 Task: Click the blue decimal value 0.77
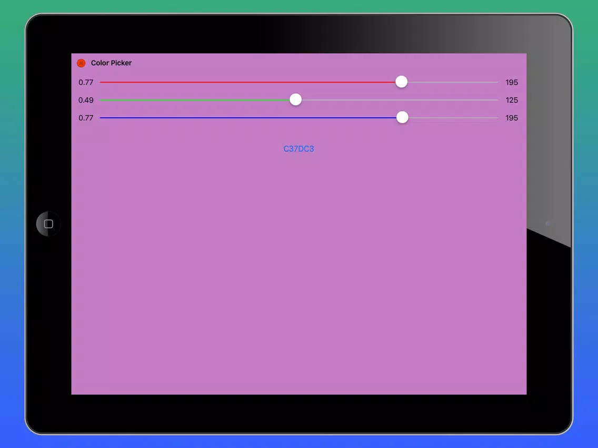coord(86,118)
